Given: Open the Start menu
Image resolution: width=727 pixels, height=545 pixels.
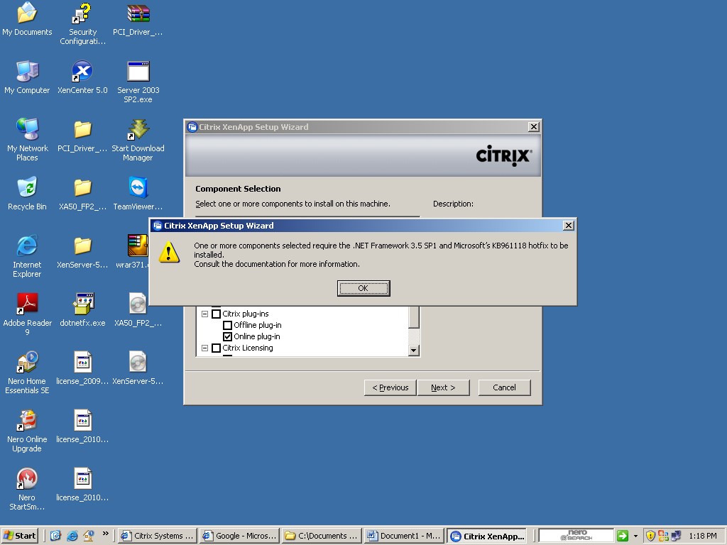Looking at the screenshot, I should (19, 536).
